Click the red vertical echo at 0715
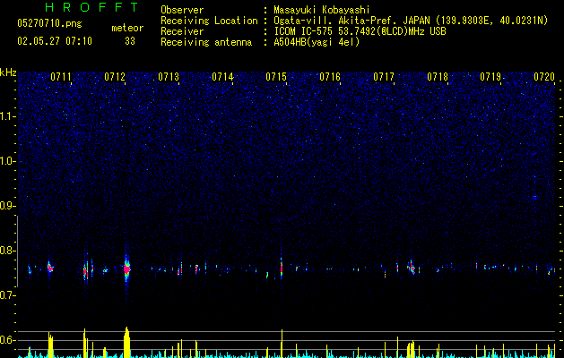564x358 pixels. point(282,268)
